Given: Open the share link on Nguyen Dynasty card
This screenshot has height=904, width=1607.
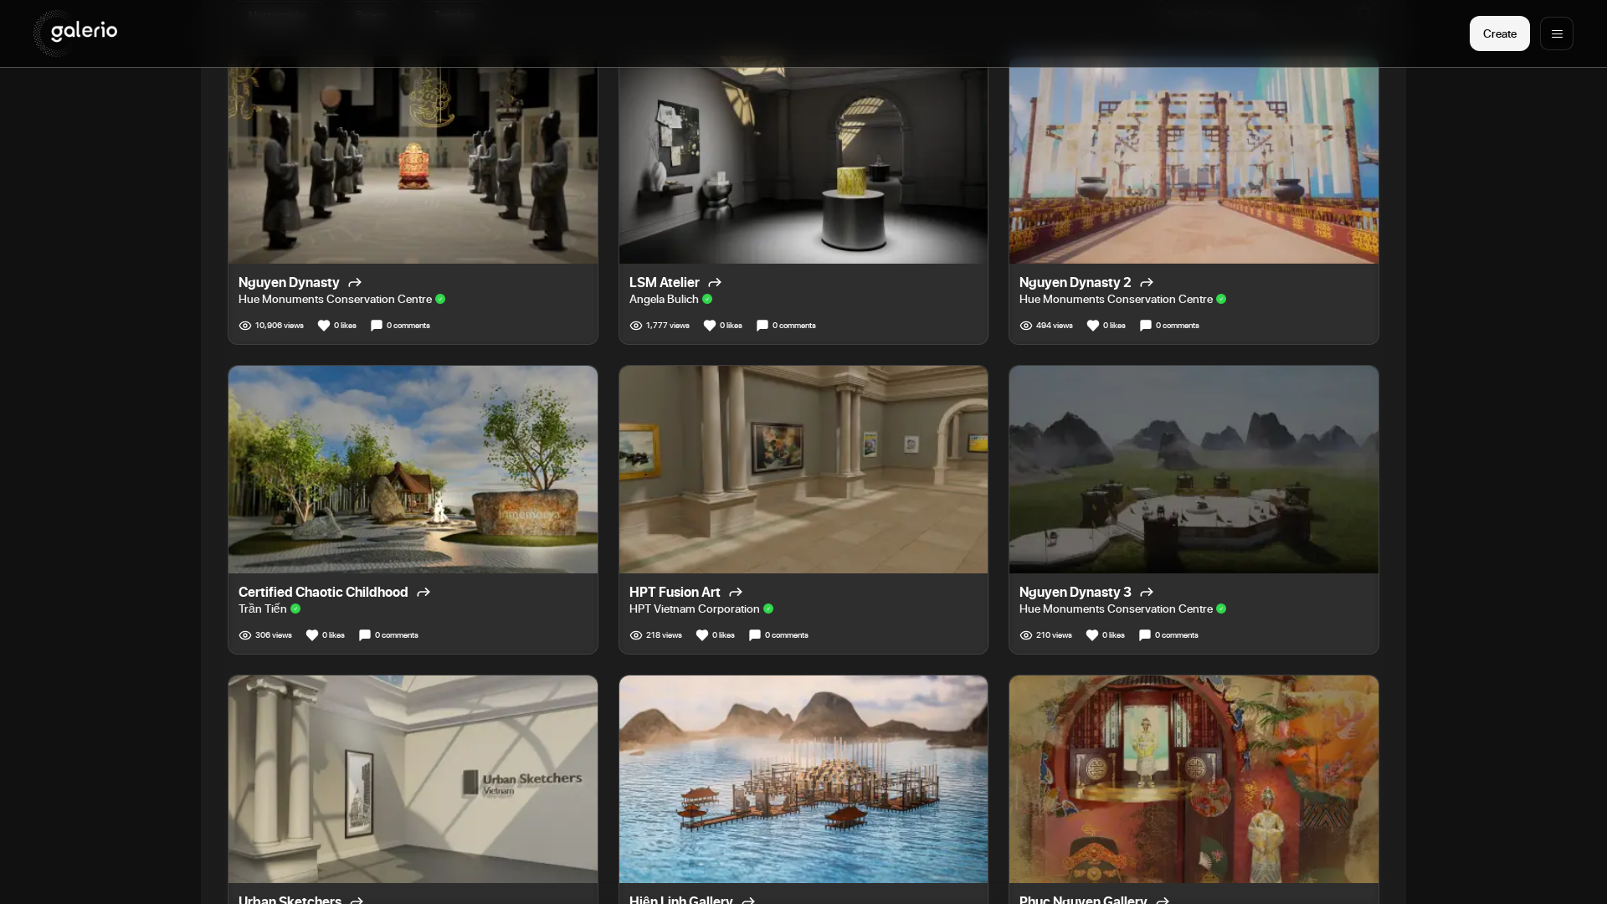Looking at the screenshot, I should pyautogui.click(x=353, y=283).
